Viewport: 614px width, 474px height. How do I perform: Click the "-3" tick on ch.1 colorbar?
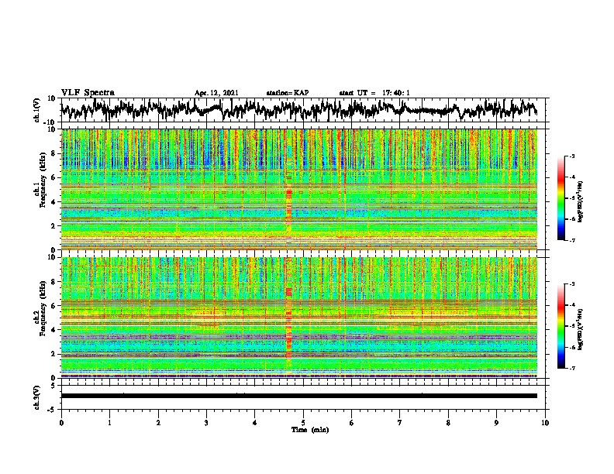(571, 156)
